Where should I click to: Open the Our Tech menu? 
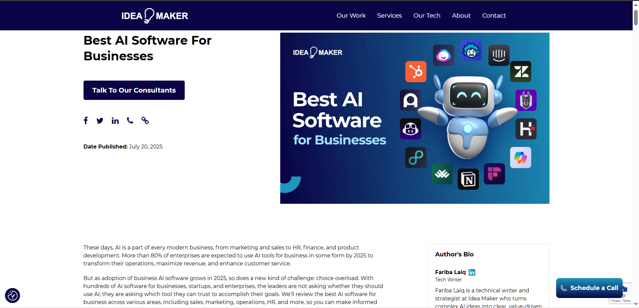(427, 15)
